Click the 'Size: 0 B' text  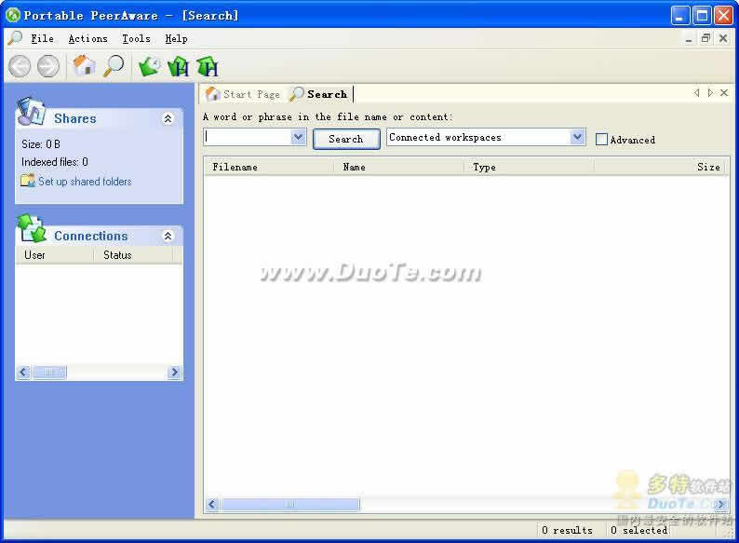[41, 143]
